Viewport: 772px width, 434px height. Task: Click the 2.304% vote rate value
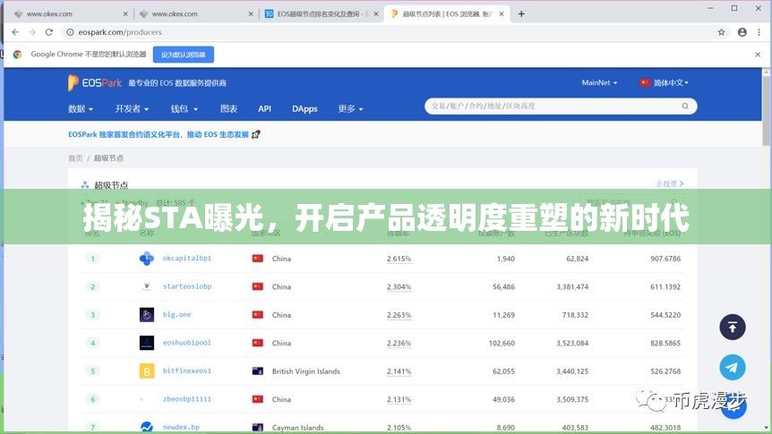point(399,286)
